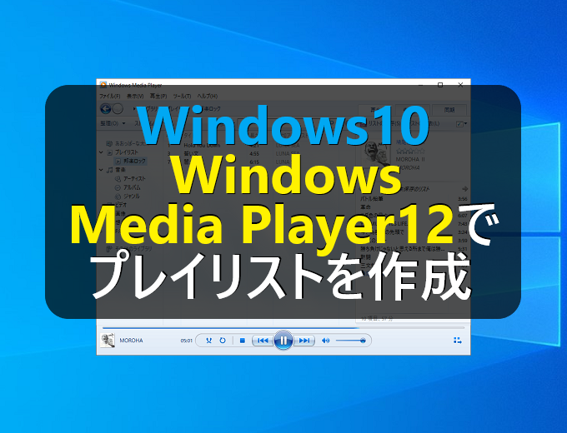567x433 pixels.
Task: Click the forward navigation button
Action: pos(118,109)
